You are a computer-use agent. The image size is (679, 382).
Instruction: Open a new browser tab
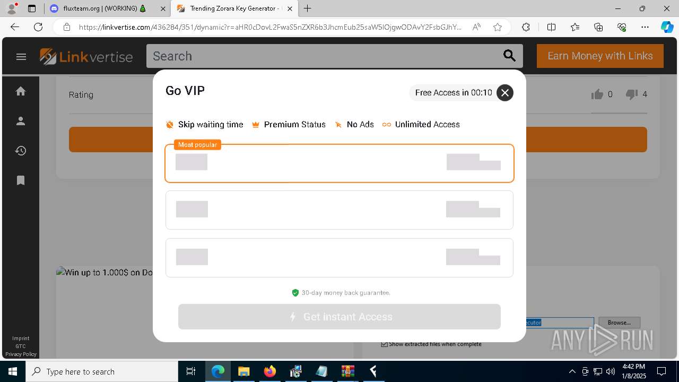click(307, 8)
